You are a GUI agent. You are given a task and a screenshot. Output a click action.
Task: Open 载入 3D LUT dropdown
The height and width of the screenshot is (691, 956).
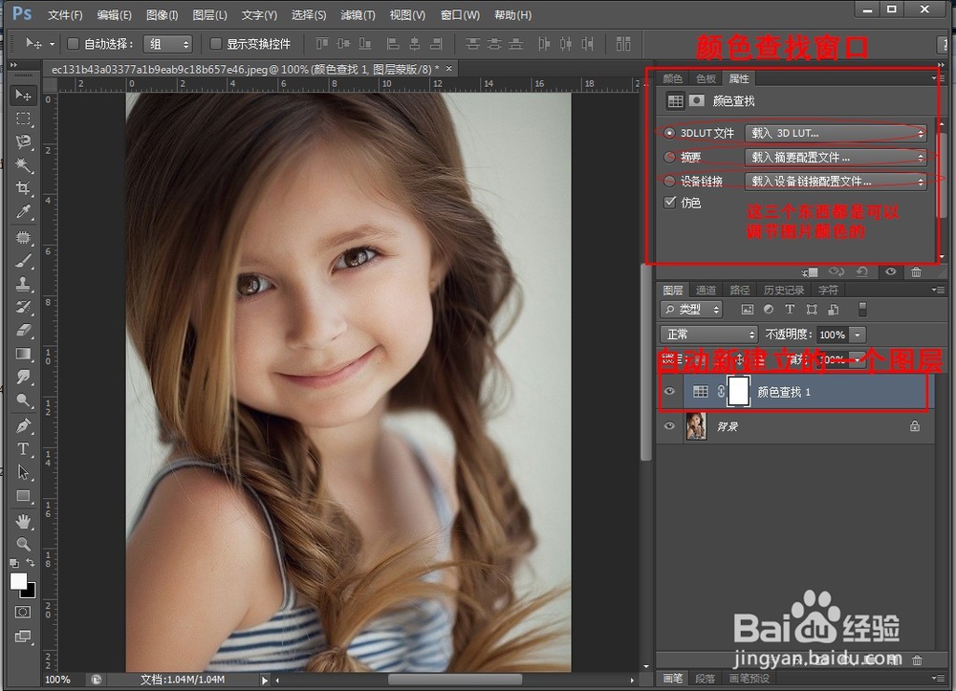click(x=836, y=133)
